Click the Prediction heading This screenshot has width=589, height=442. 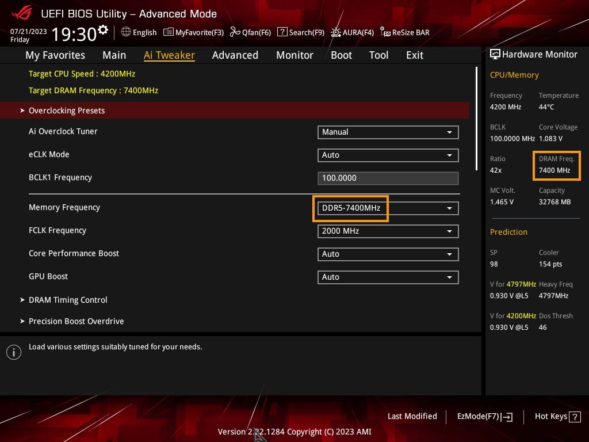coord(508,232)
